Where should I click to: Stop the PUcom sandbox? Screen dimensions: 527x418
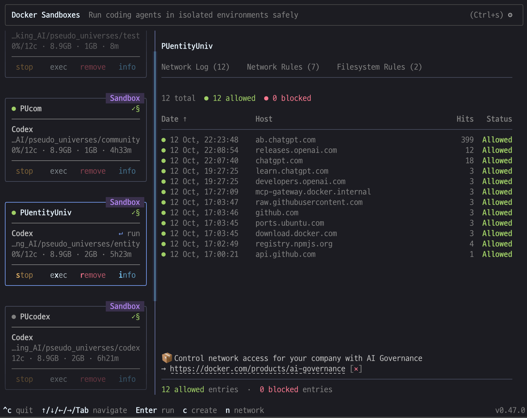[x=24, y=171]
